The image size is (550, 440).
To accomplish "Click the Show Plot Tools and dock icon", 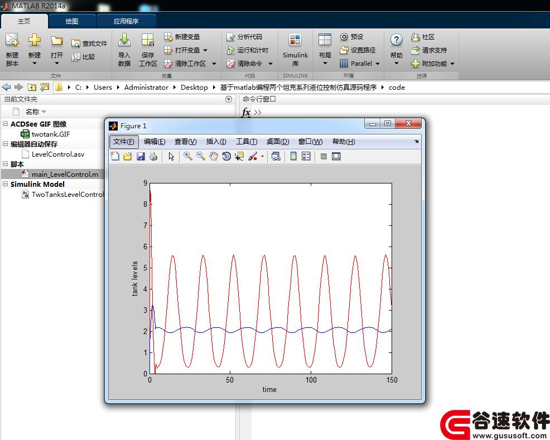I will pos(336,156).
